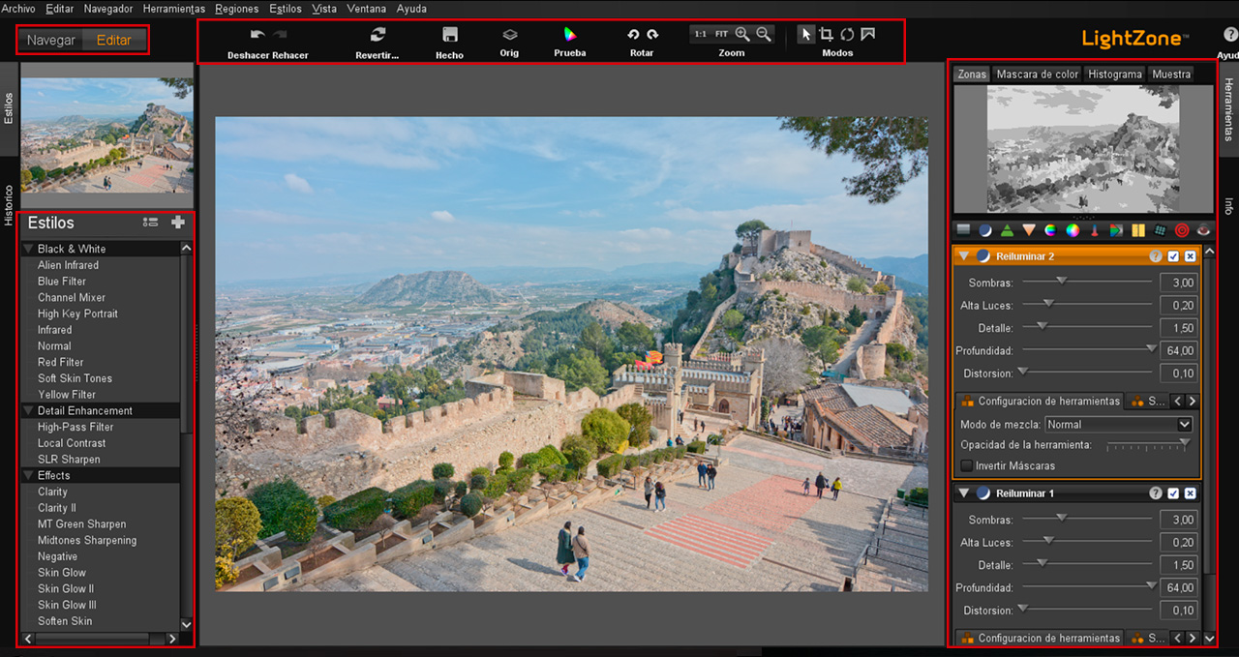Click the 1:1 zoom icon
1239x657 pixels.
click(700, 33)
